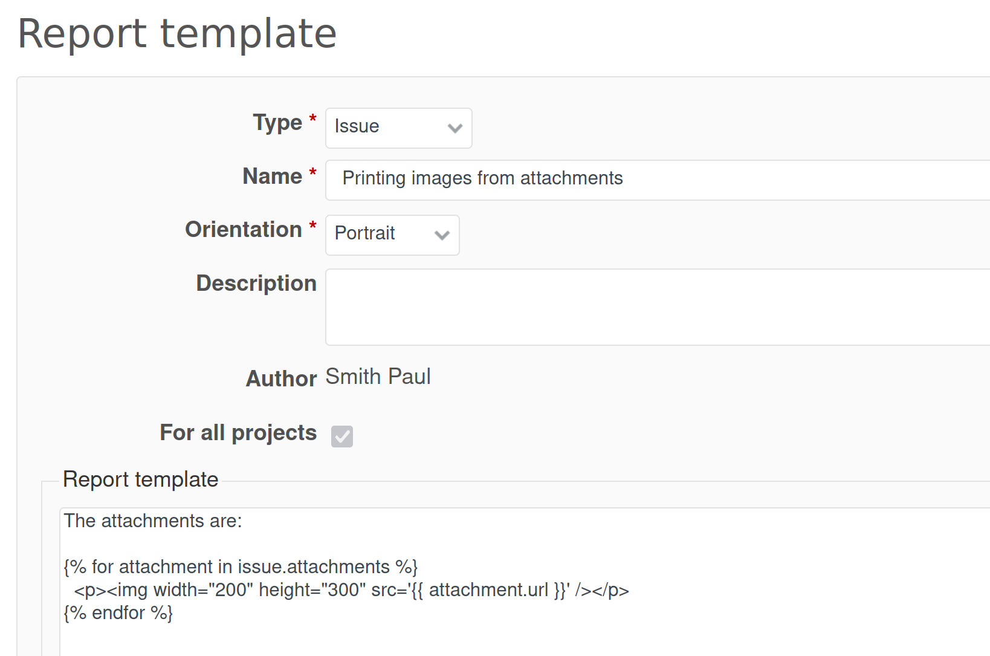Click the Description field label

[x=256, y=284]
